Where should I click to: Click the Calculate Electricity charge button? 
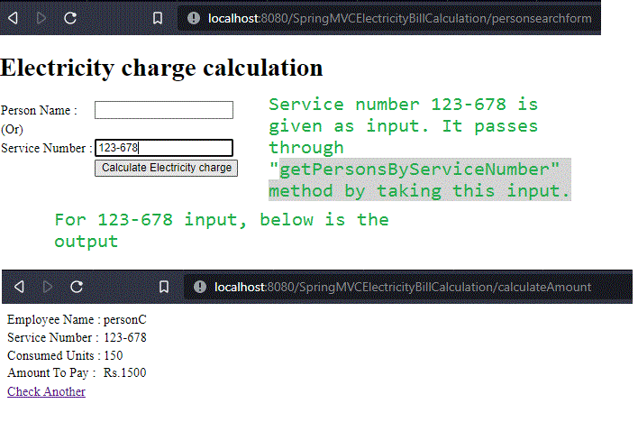166,168
